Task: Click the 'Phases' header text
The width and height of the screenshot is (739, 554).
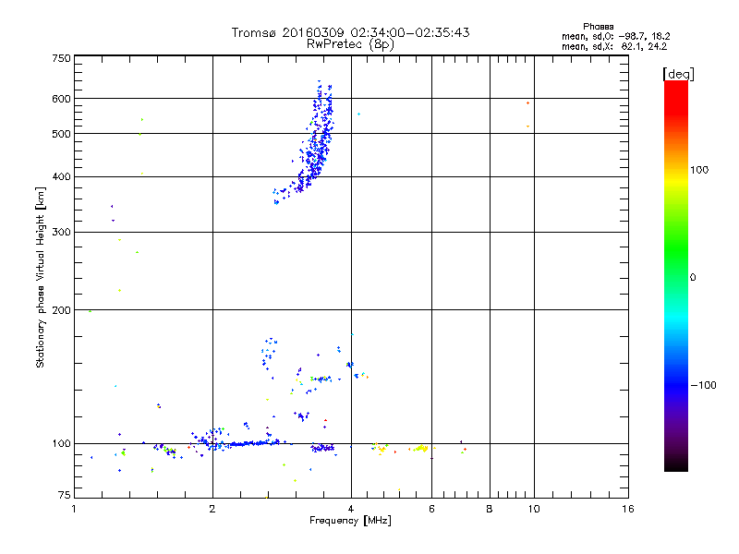Action: click(598, 27)
